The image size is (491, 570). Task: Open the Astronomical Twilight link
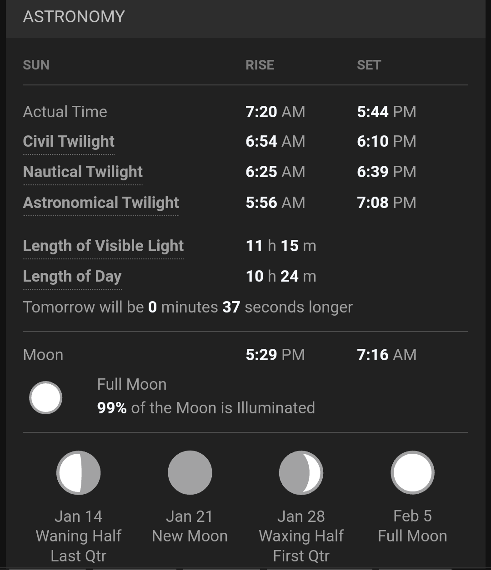(x=101, y=203)
